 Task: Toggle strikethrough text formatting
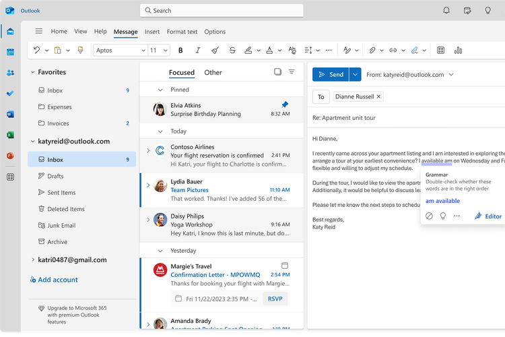(x=232, y=51)
